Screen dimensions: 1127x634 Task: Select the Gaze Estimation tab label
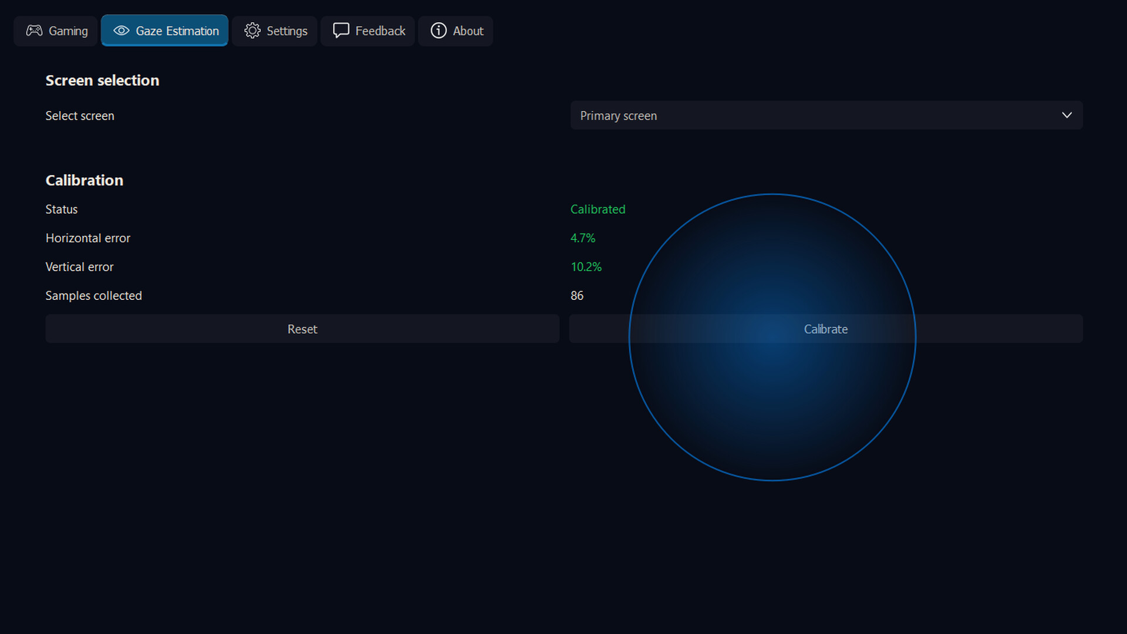(177, 31)
